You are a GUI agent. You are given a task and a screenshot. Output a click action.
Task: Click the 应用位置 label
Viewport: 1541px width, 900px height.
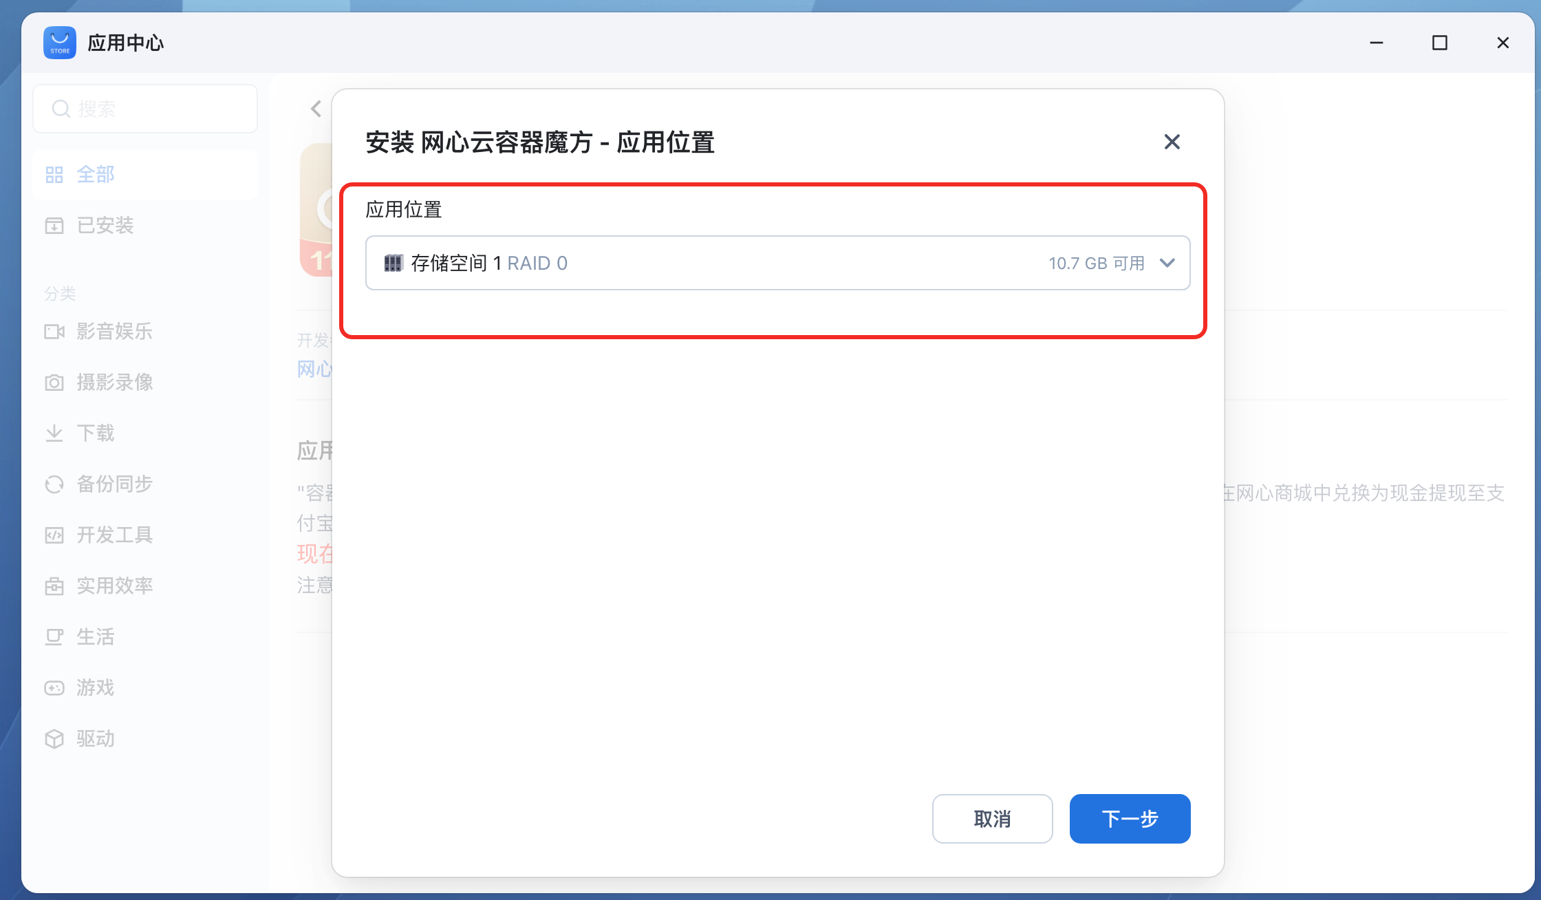[x=404, y=209]
